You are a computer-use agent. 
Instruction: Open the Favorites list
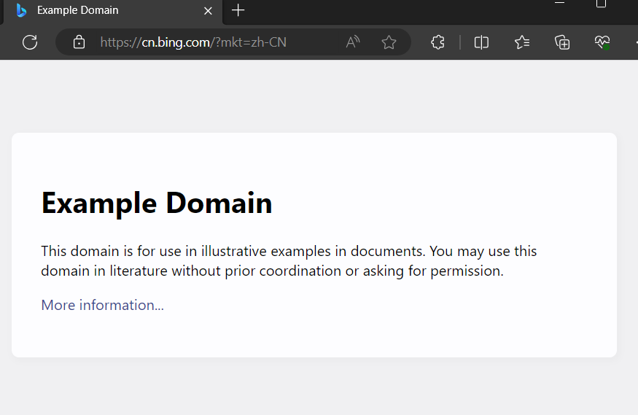point(522,42)
